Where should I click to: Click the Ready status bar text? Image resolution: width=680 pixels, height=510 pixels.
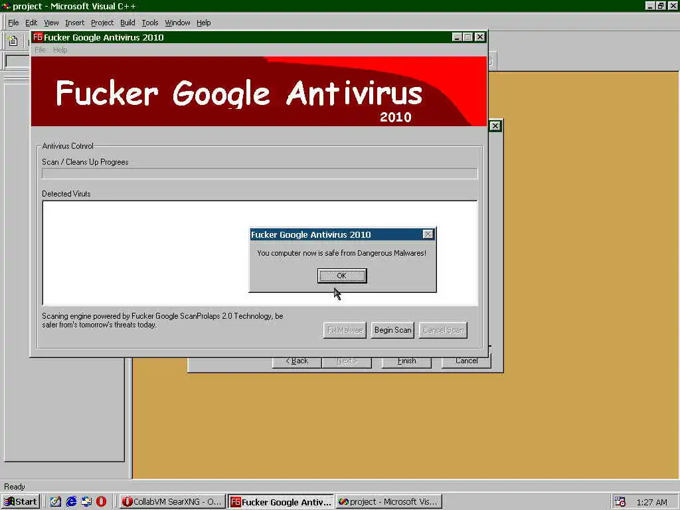[x=15, y=487]
